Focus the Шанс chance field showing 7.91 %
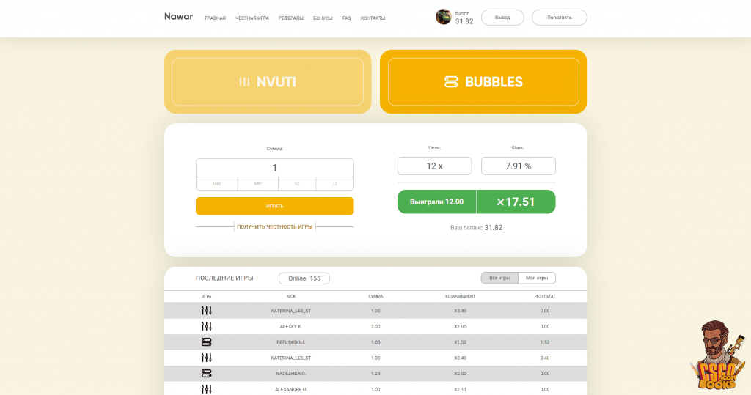 tap(519, 166)
